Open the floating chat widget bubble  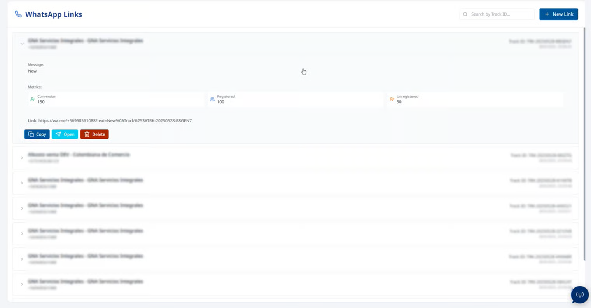579,295
